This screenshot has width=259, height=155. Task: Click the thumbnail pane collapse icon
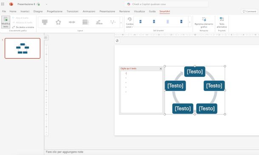(x=46, y=38)
